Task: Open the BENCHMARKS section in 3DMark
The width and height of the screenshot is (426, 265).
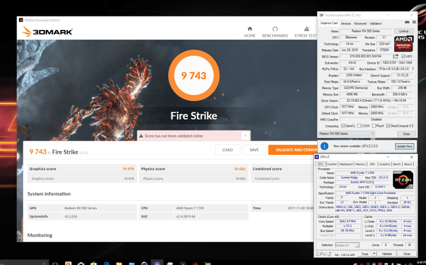Action: pos(275,32)
